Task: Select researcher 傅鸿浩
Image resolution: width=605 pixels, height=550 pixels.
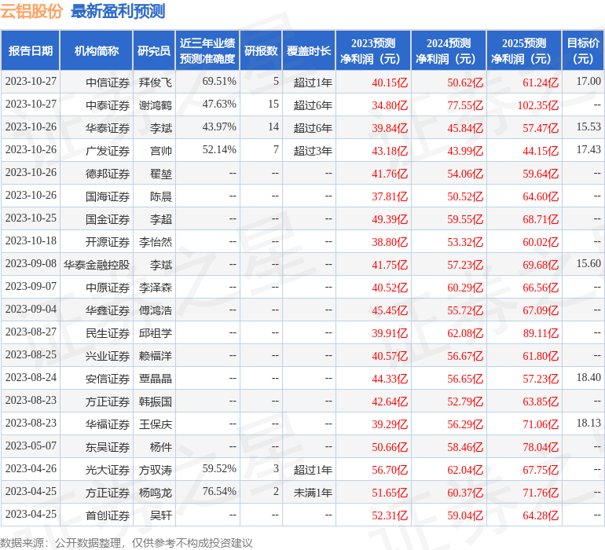Action: 156,310
